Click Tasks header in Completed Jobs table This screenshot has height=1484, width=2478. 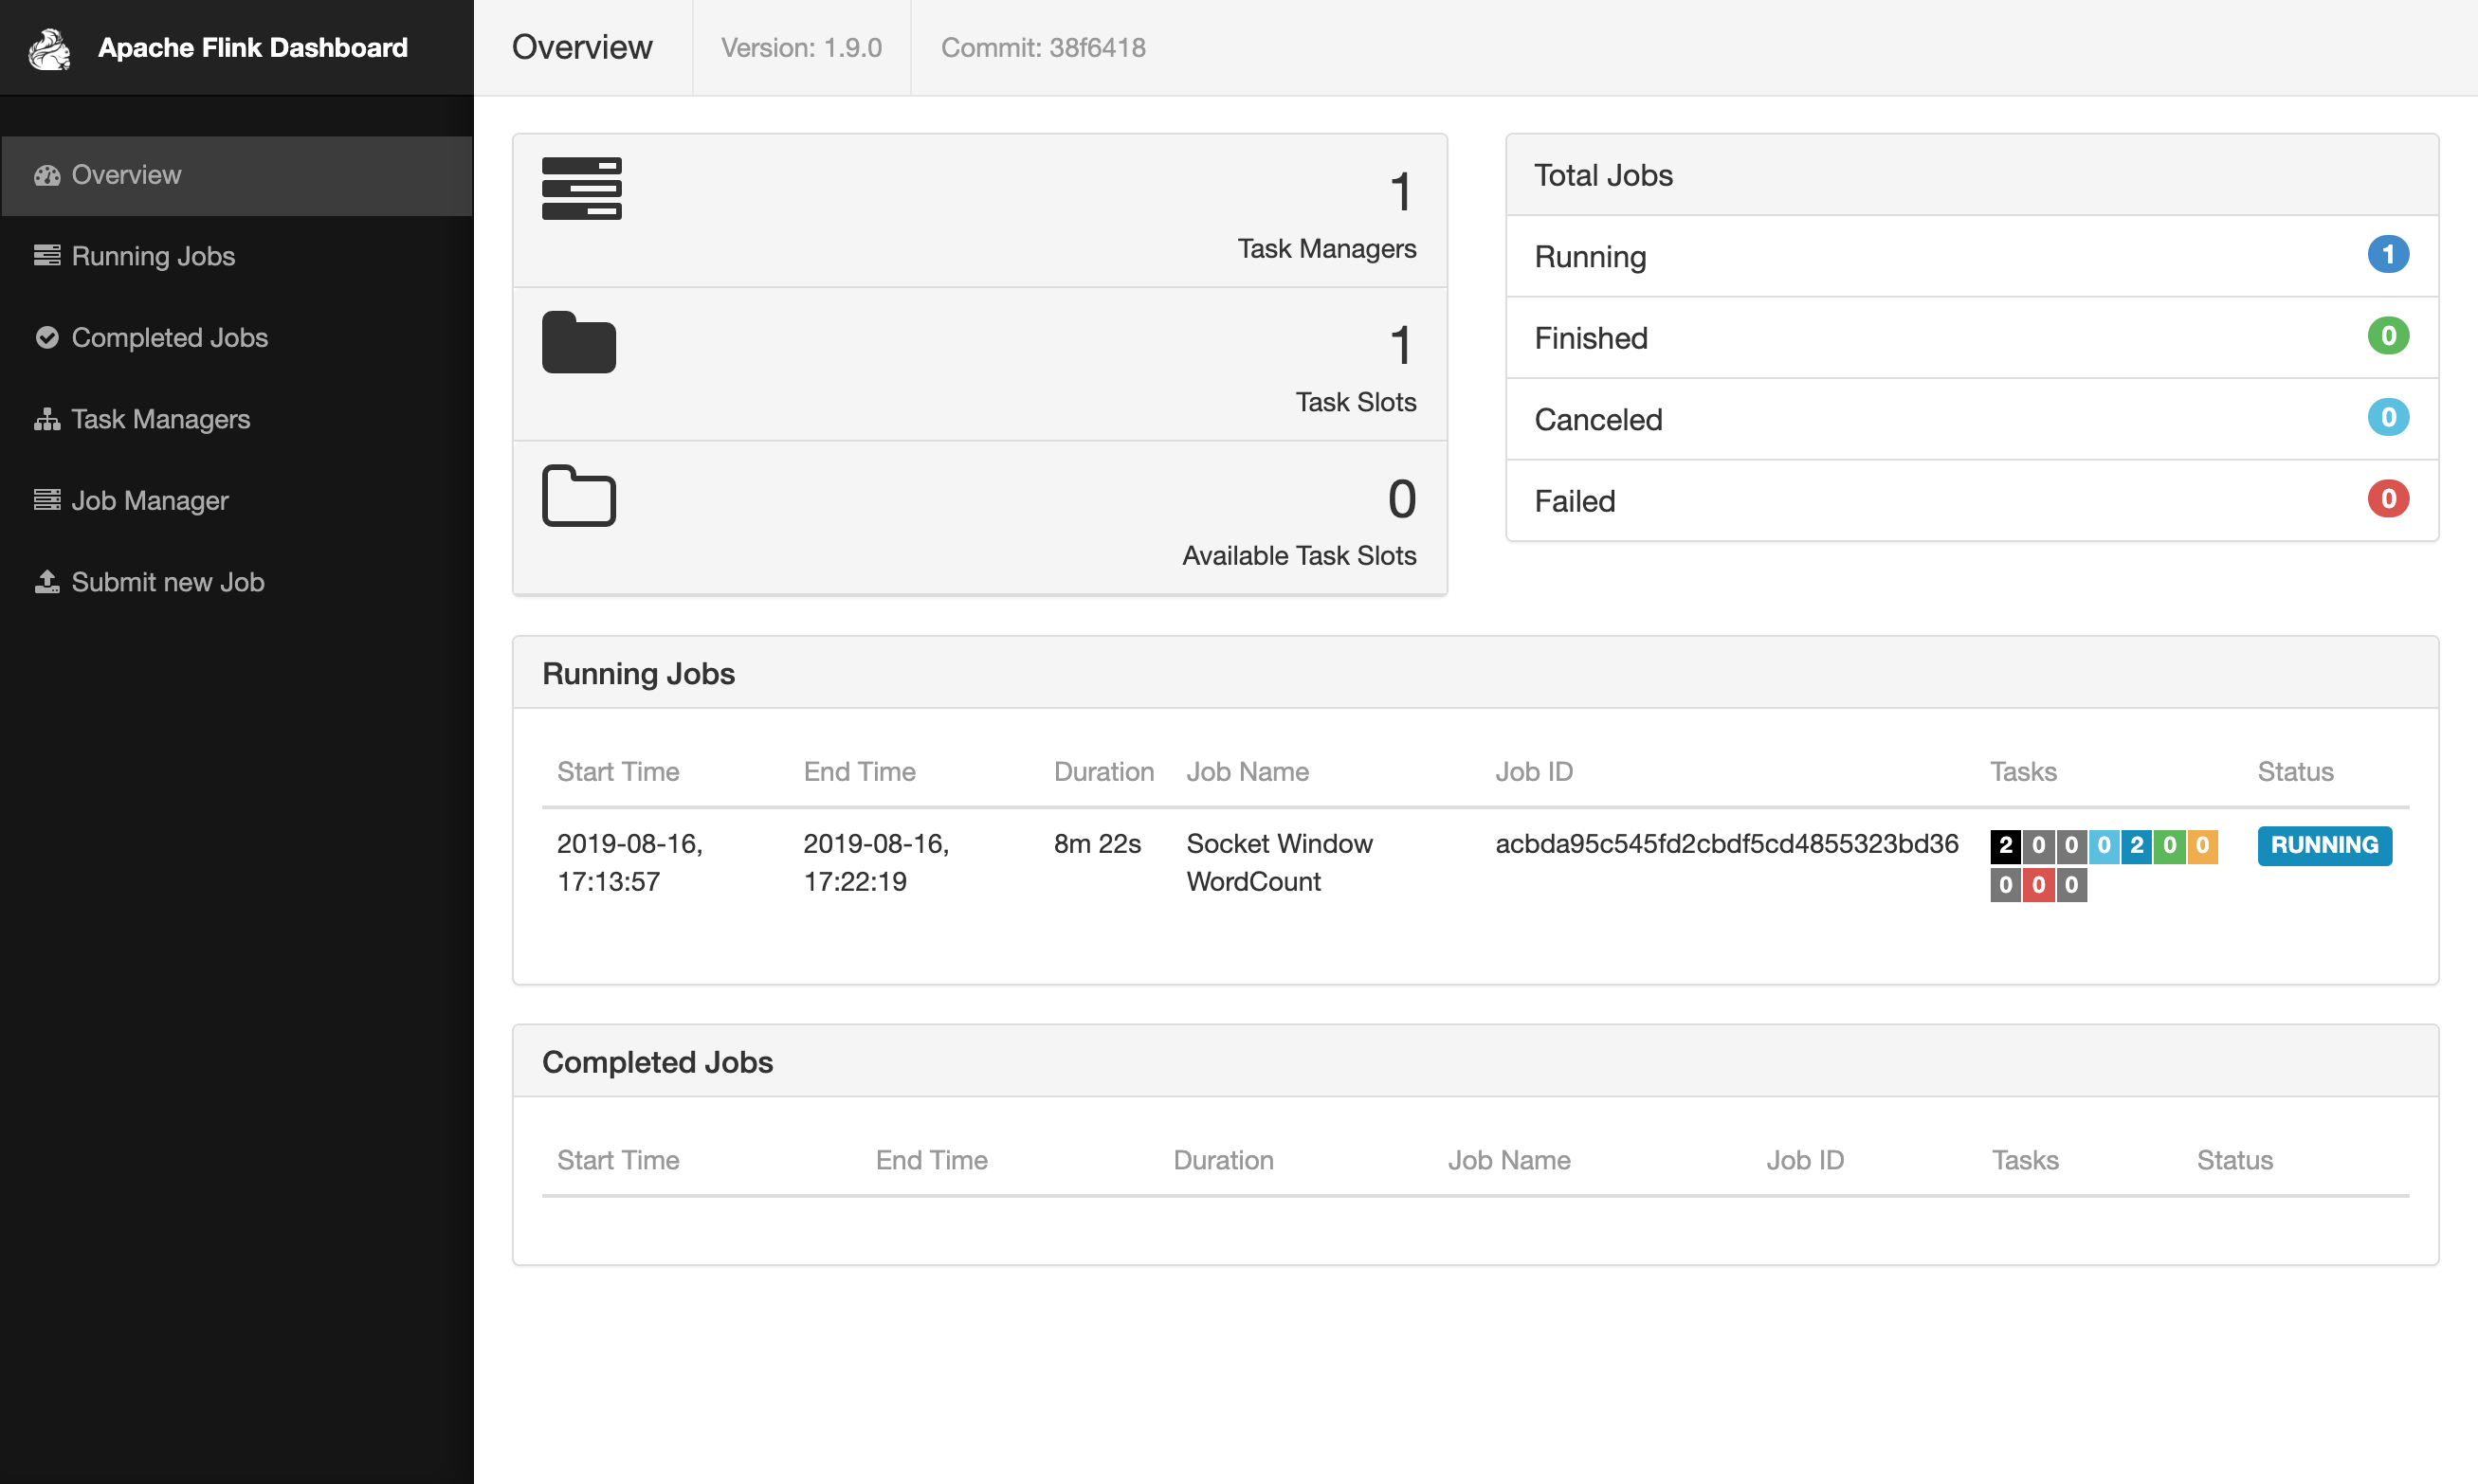click(2025, 1160)
